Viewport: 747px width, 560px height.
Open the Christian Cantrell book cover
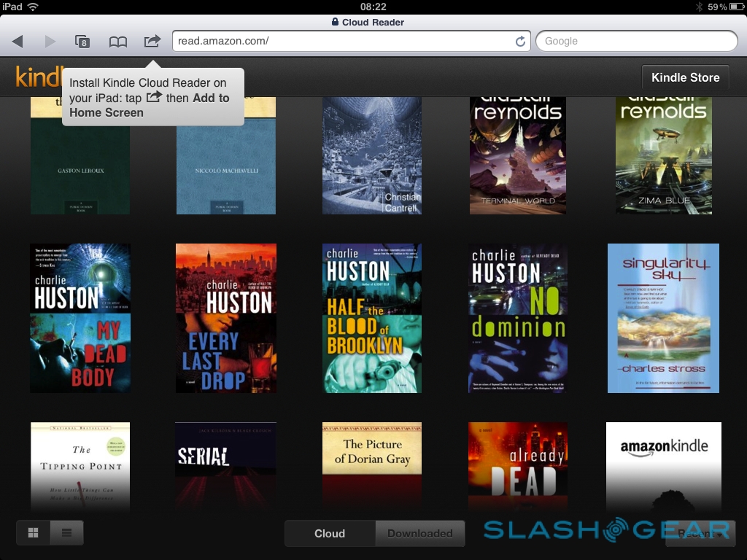tap(371, 156)
